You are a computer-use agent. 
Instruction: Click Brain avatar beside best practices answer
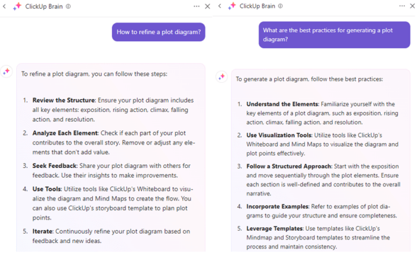click(221, 77)
